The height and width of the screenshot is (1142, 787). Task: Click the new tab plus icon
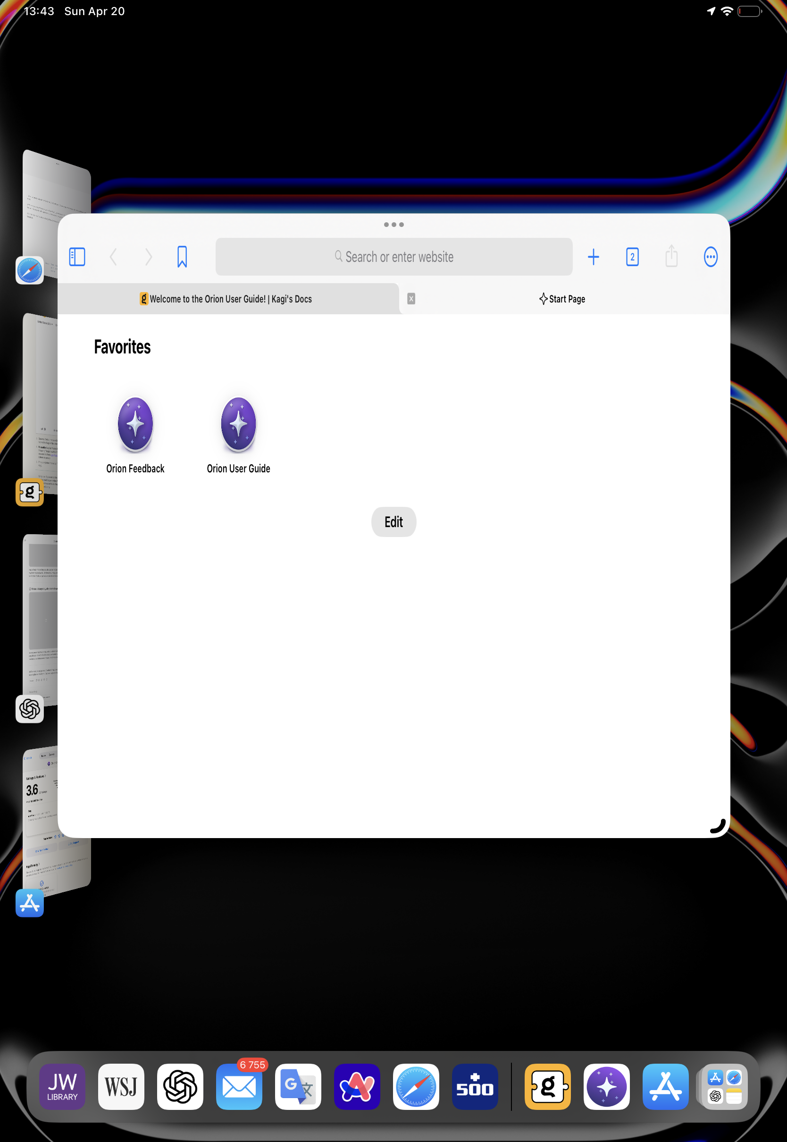[x=593, y=257]
